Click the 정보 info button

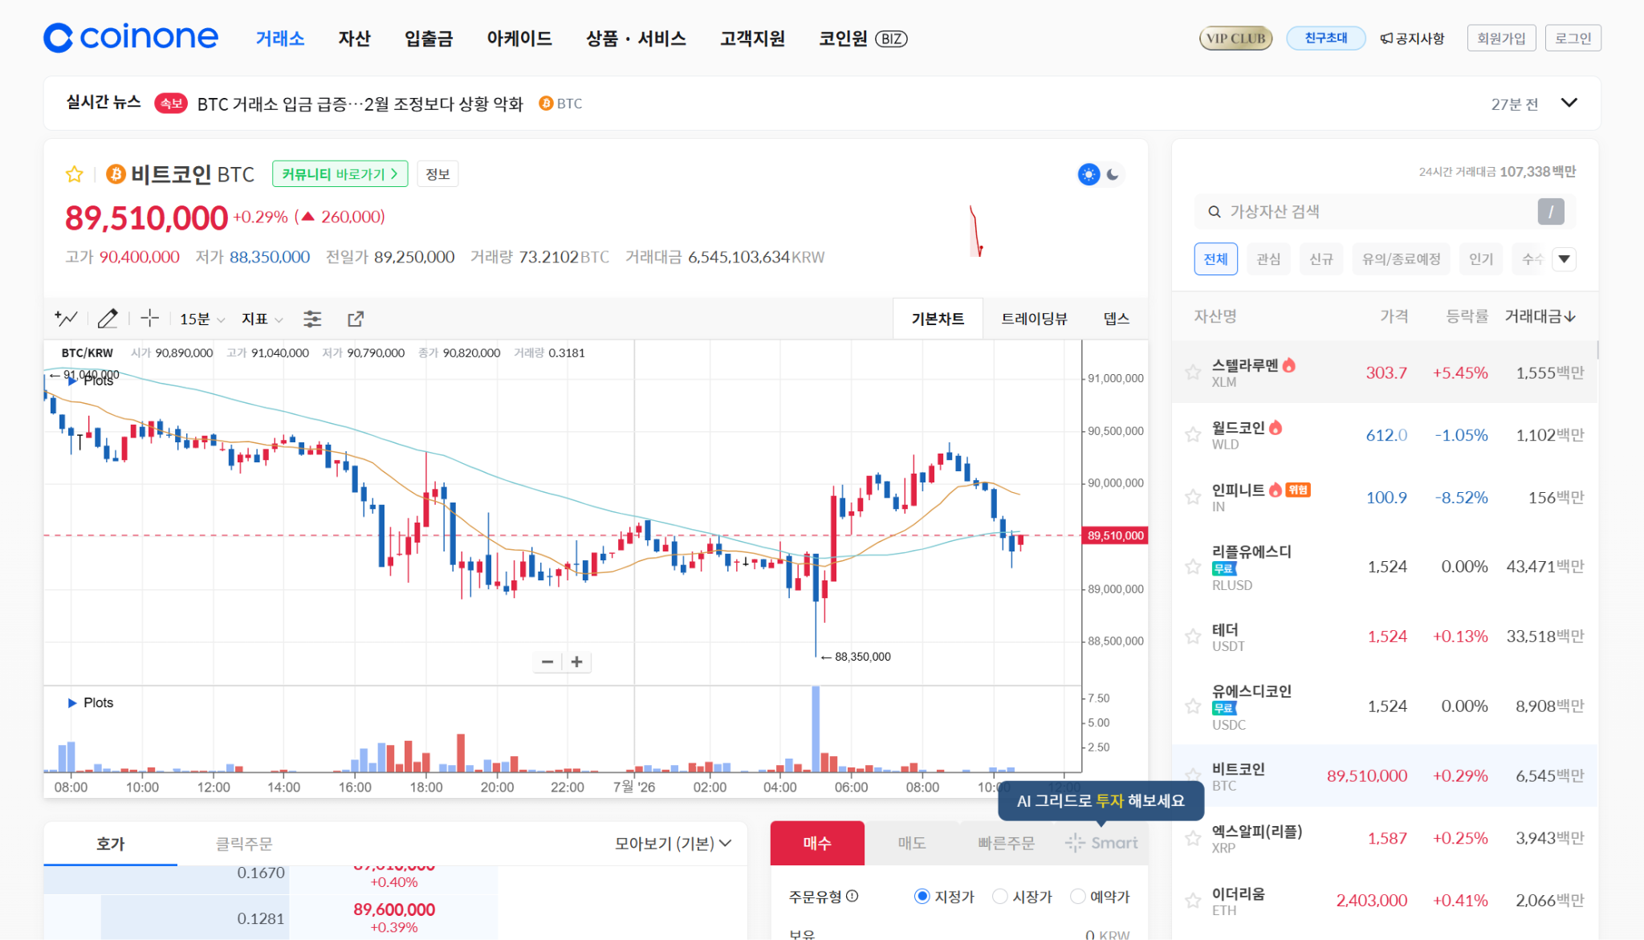(x=437, y=174)
